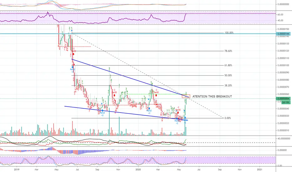The height and width of the screenshot is (172, 292).
Task: Click the Nov label just before 2021
Action: 240,169
